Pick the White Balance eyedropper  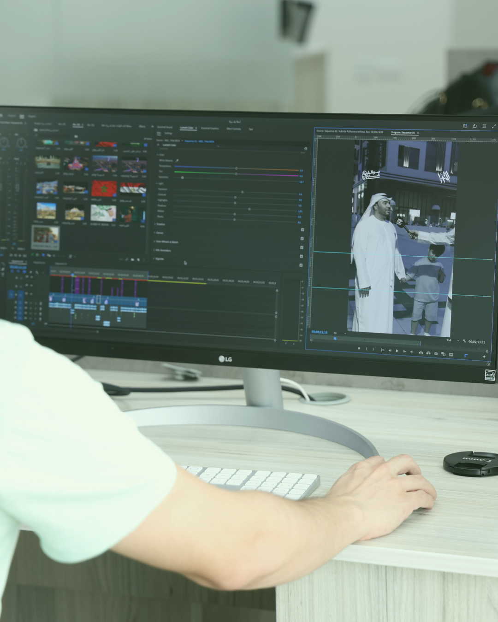coord(177,161)
